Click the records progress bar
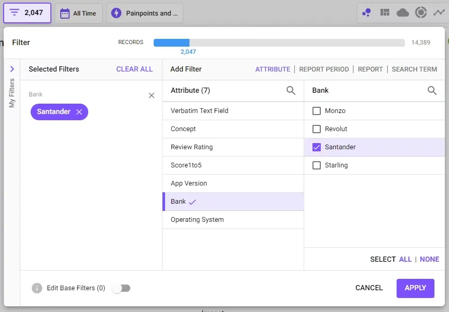The image size is (449, 312). 279,42
